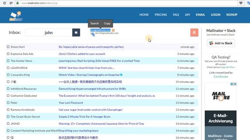Tick the checkbox for uGotMyWink email

click(8, 68)
